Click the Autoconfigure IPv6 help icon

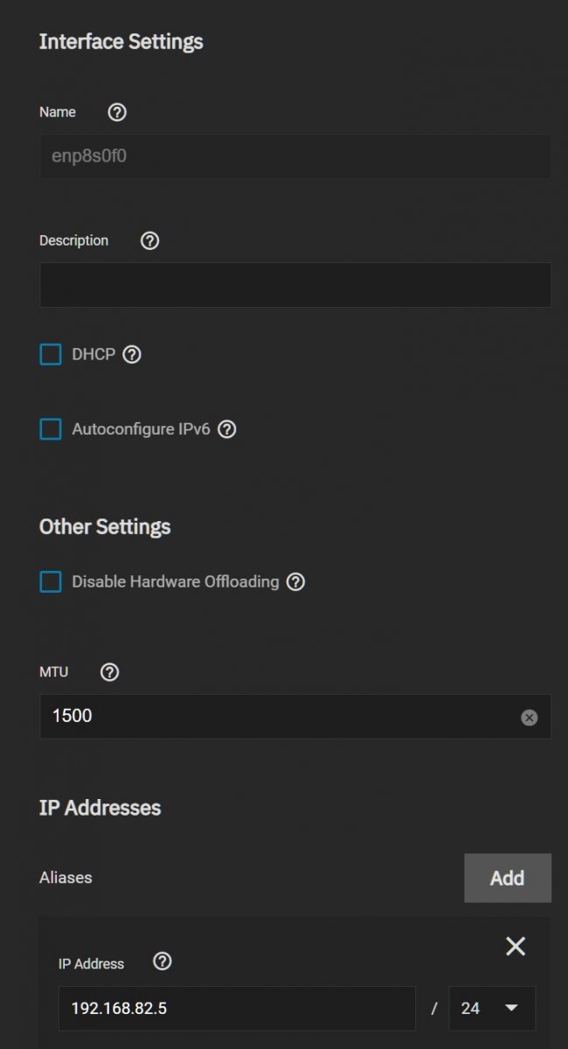click(227, 429)
